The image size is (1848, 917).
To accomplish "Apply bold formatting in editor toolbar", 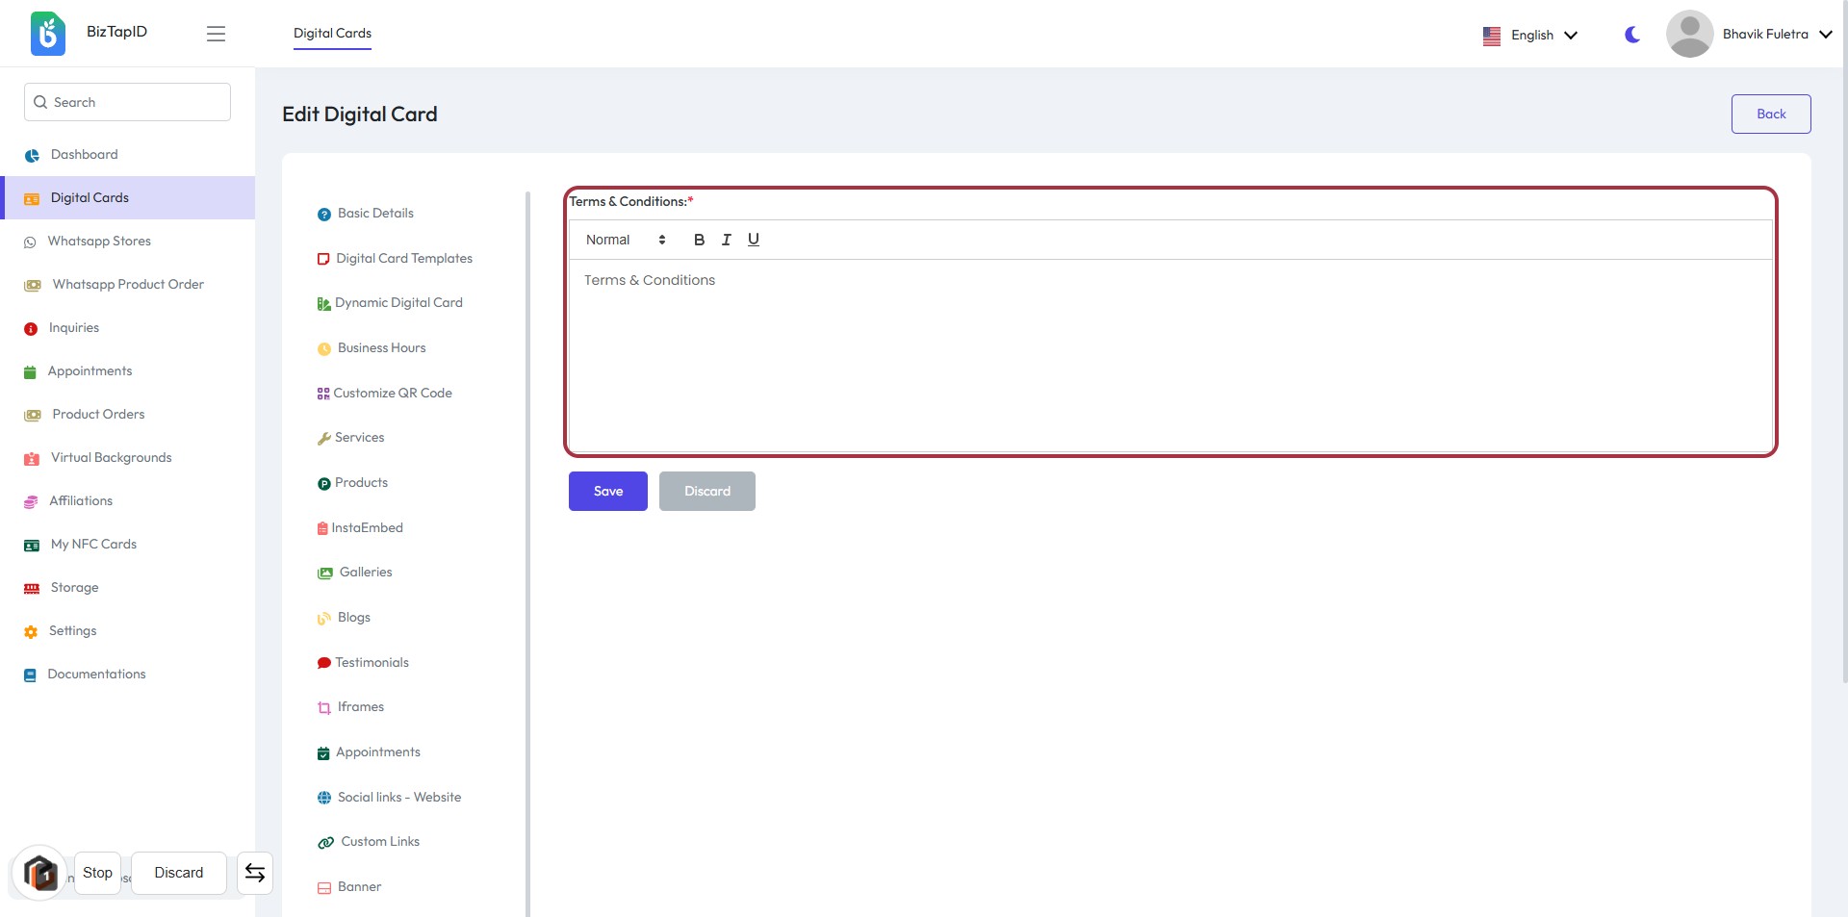I will (699, 240).
